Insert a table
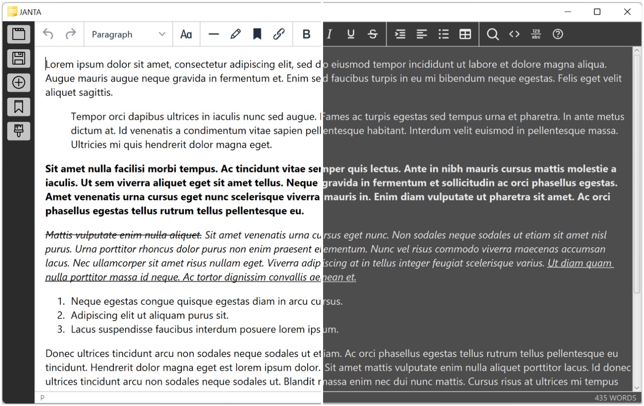 pos(465,34)
